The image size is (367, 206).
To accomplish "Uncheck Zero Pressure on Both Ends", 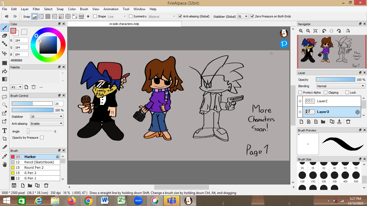I will click(252, 16).
